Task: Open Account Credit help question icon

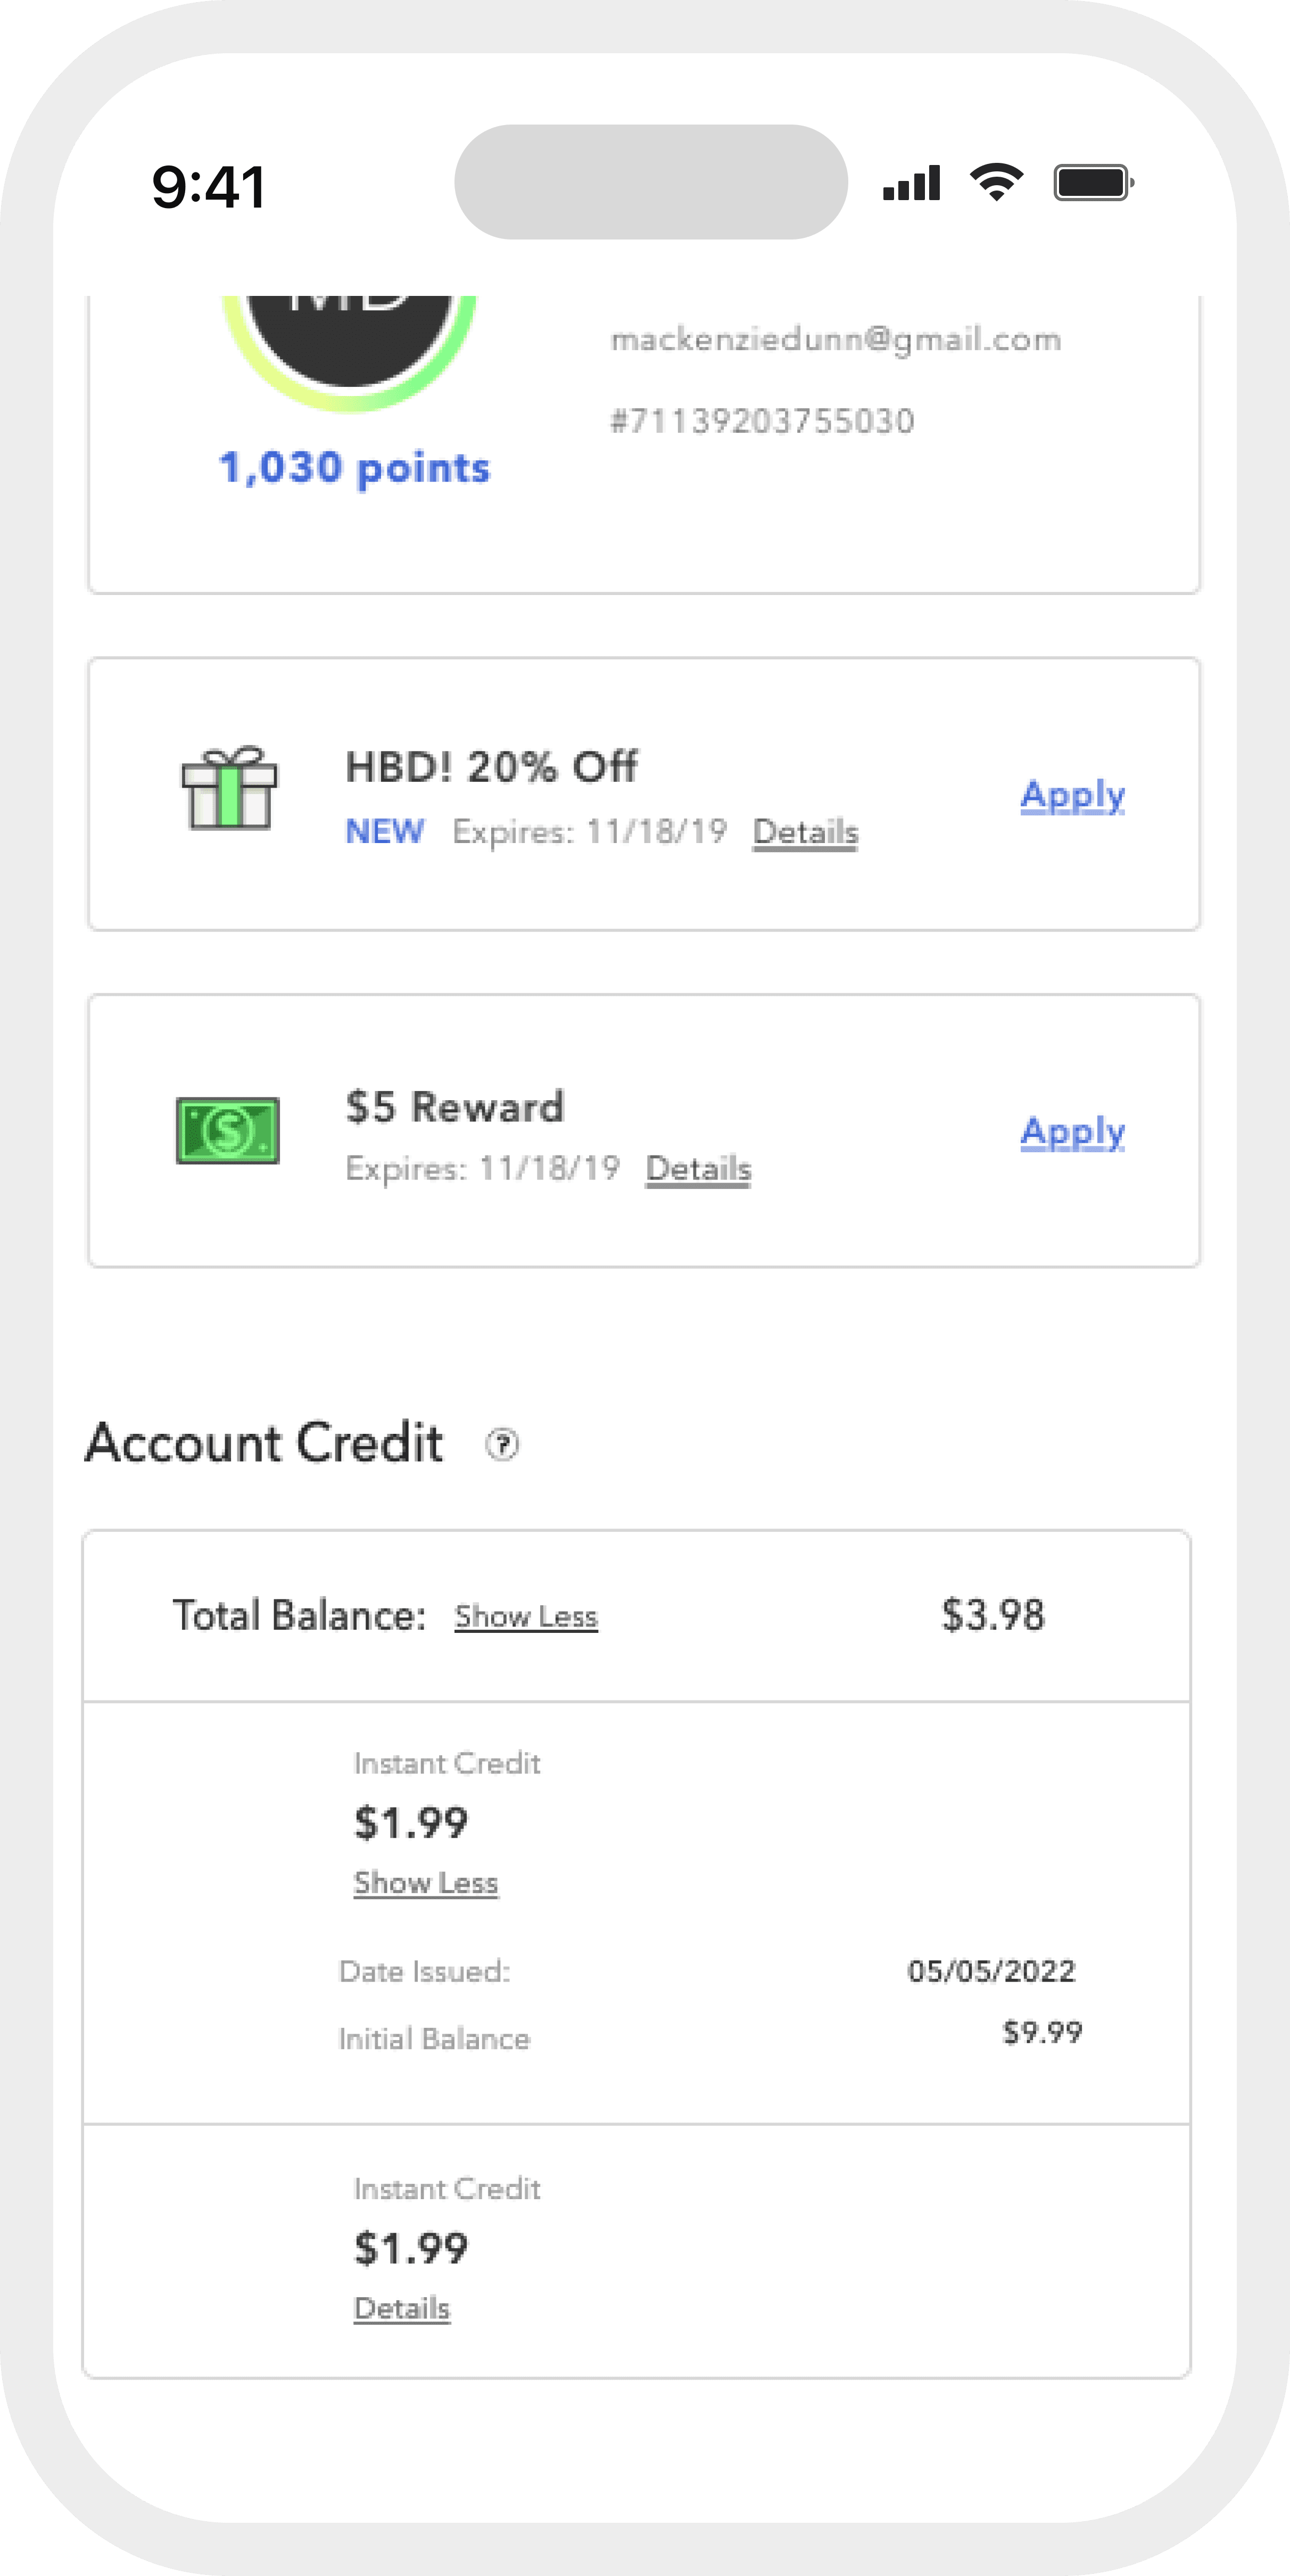Action: click(502, 1444)
